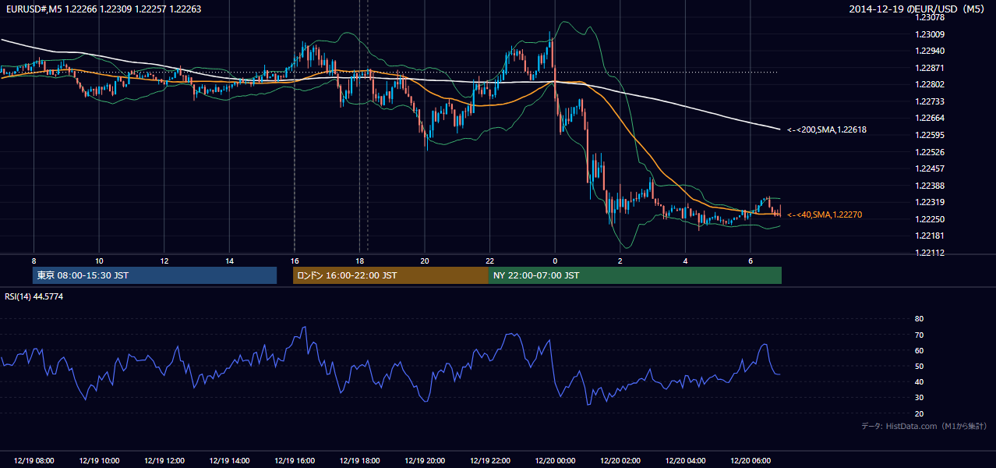The height and width of the screenshot is (468, 996).
Task: Click price axis value 1.22664
Action: point(930,118)
